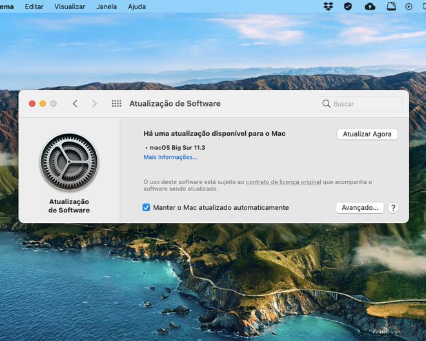Click the magnifying glass search icon
This screenshot has height=341, width=426.
(326, 103)
